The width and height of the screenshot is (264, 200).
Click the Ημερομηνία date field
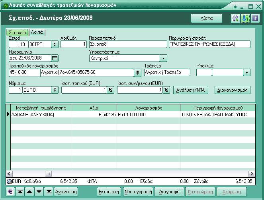point(30,58)
